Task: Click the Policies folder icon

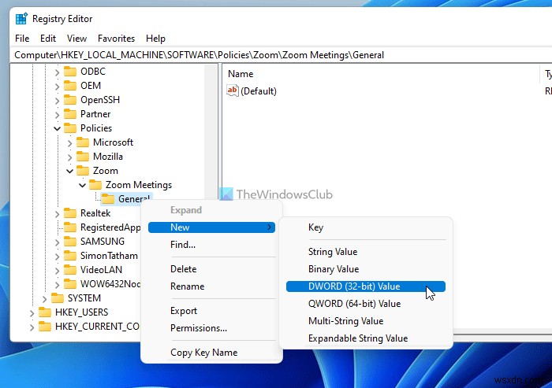Action: [70, 128]
